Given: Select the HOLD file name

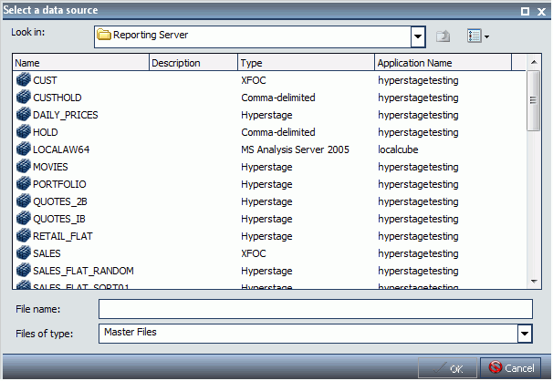Looking at the screenshot, I should click(x=45, y=132).
